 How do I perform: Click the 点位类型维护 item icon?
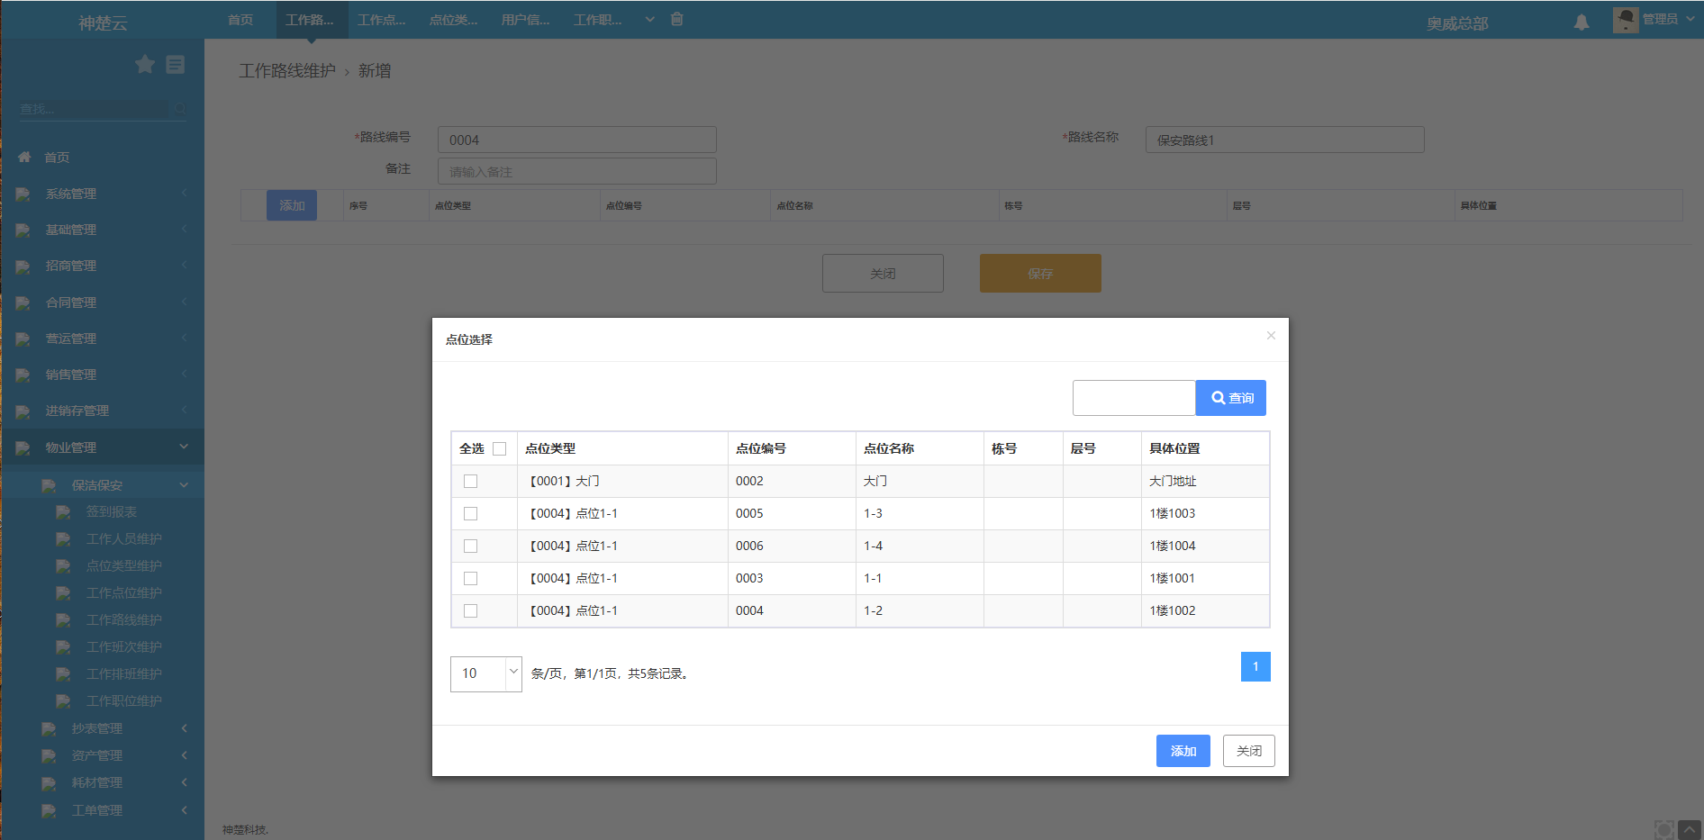pos(64,565)
